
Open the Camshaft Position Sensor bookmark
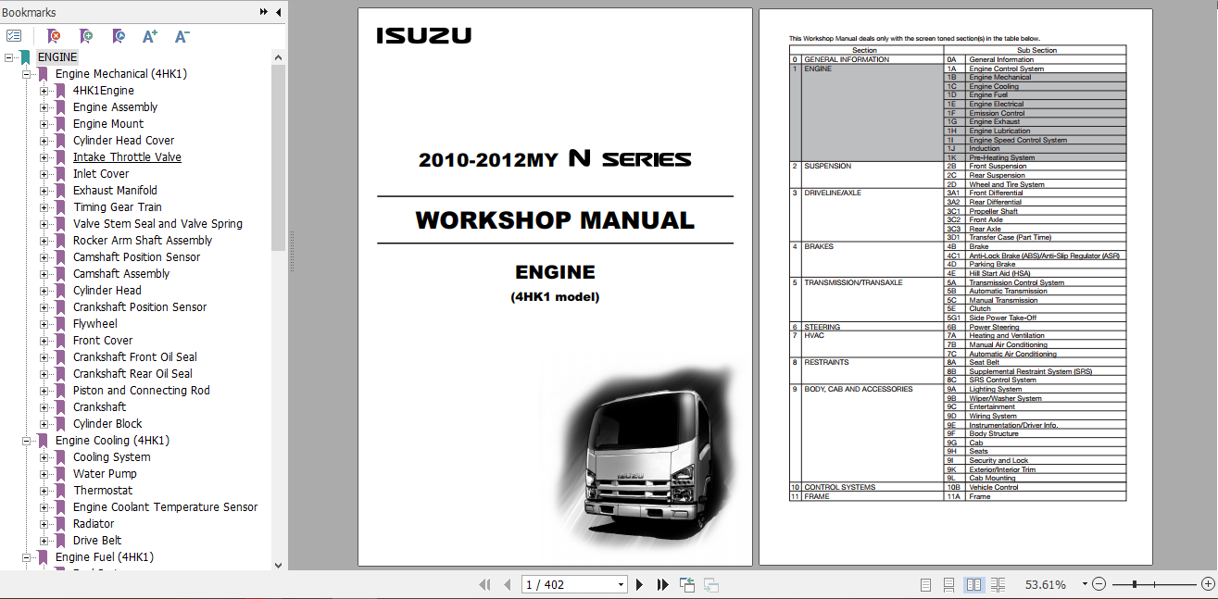[x=137, y=257]
